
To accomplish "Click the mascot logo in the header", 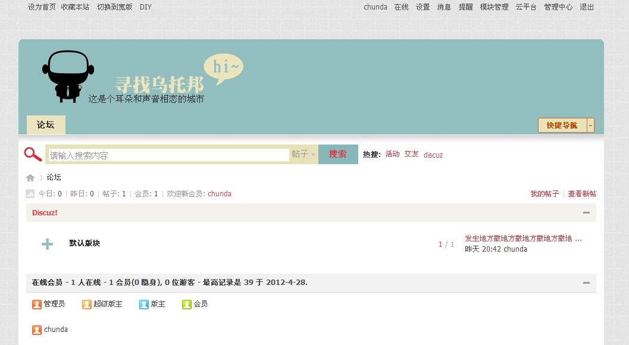I will 68,76.
